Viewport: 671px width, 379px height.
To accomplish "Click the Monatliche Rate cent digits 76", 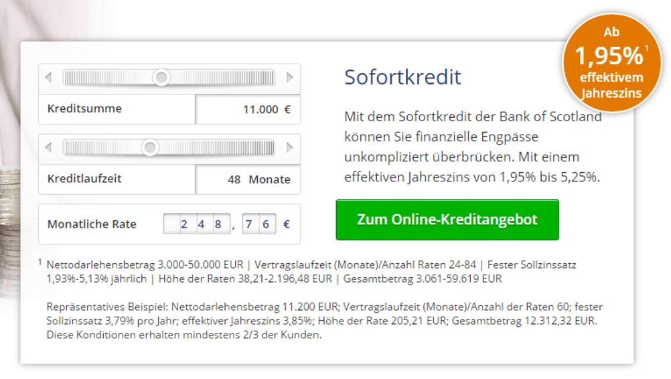I will [259, 224].
